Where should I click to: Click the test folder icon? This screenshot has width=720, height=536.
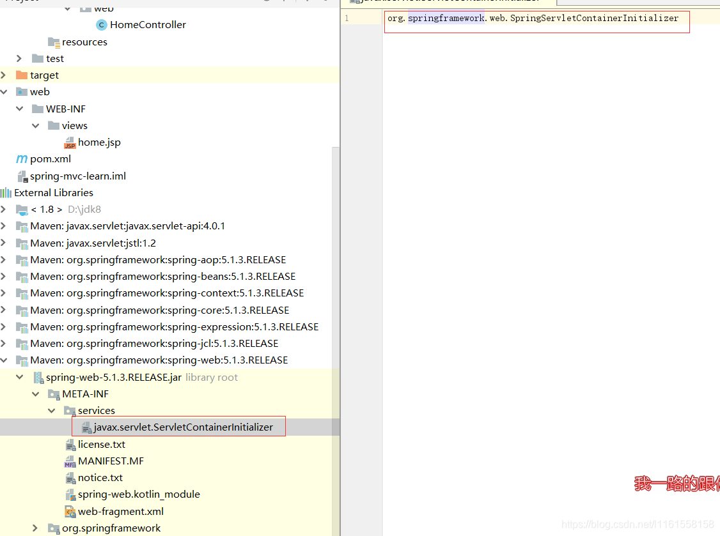[x=38, y=58]
